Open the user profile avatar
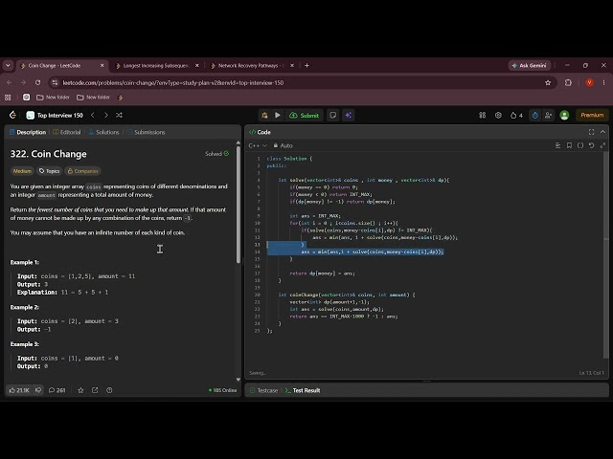 pos(564,115)
